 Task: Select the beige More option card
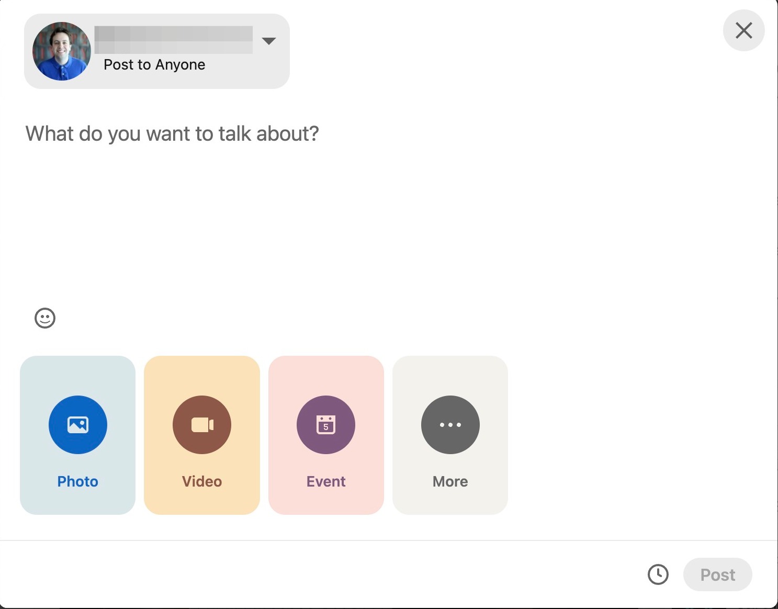pos(450,377)
